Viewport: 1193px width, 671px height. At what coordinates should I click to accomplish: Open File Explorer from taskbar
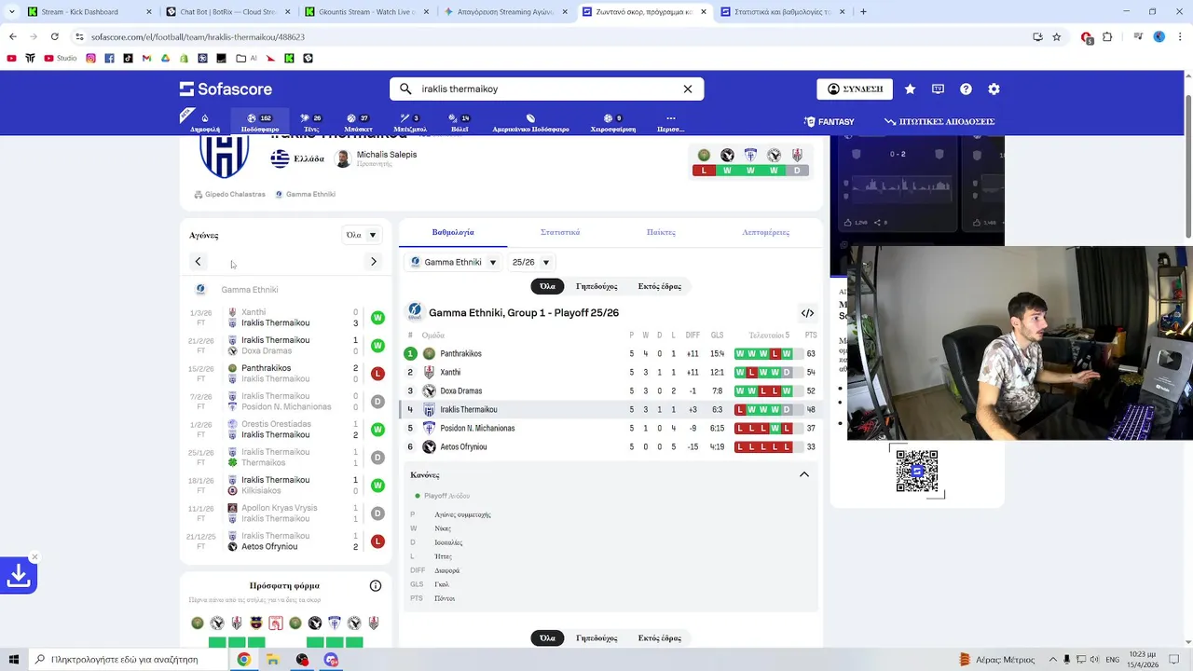tap(273, 660)
